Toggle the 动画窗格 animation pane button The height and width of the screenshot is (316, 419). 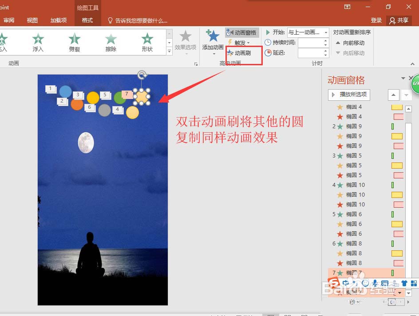coord(242,32)
